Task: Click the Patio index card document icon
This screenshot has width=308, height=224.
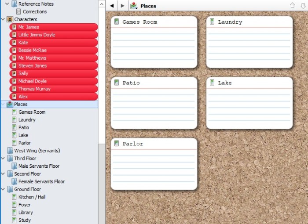Action: [x=117, y=83]
